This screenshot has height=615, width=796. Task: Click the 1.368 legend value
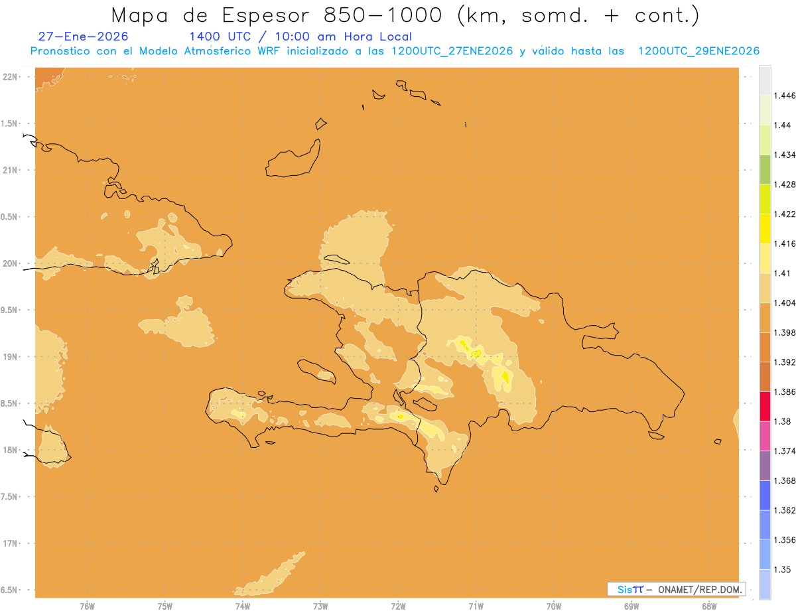click(x=784, y=481)
